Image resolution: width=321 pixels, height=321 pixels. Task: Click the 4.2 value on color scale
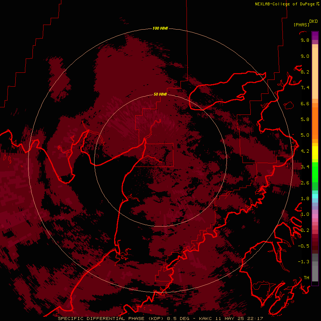point(305,151)
